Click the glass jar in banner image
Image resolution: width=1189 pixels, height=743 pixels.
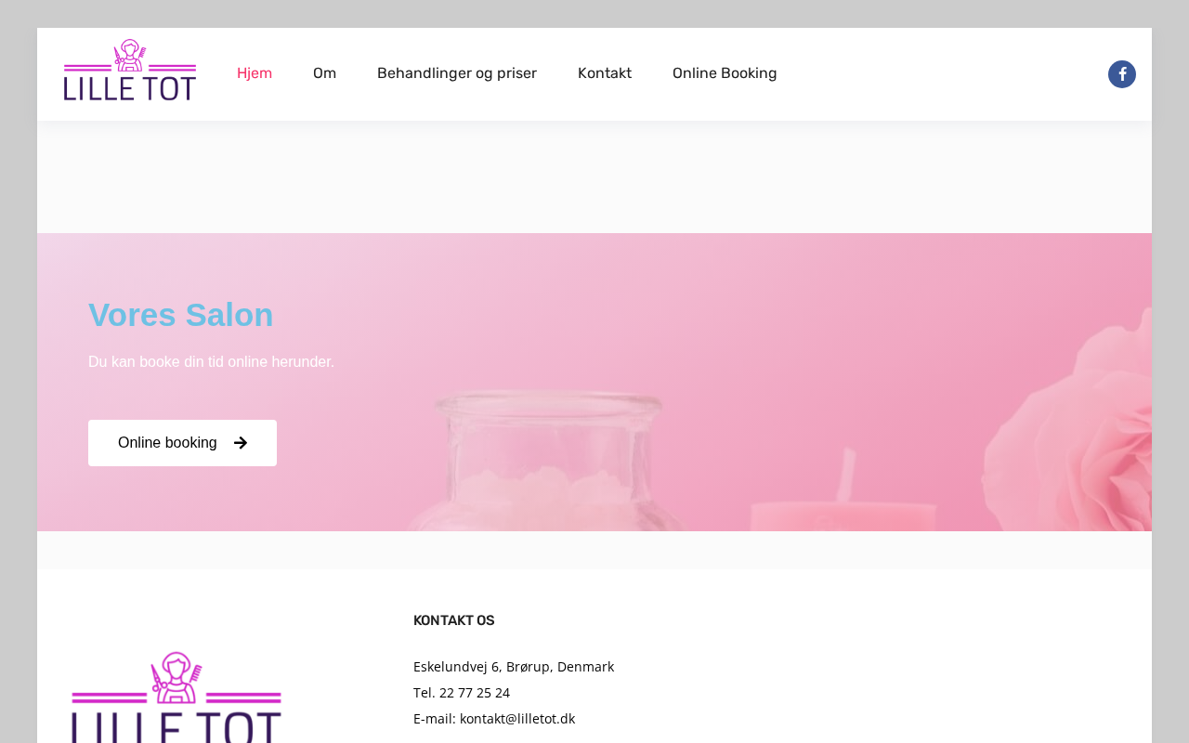548,462
